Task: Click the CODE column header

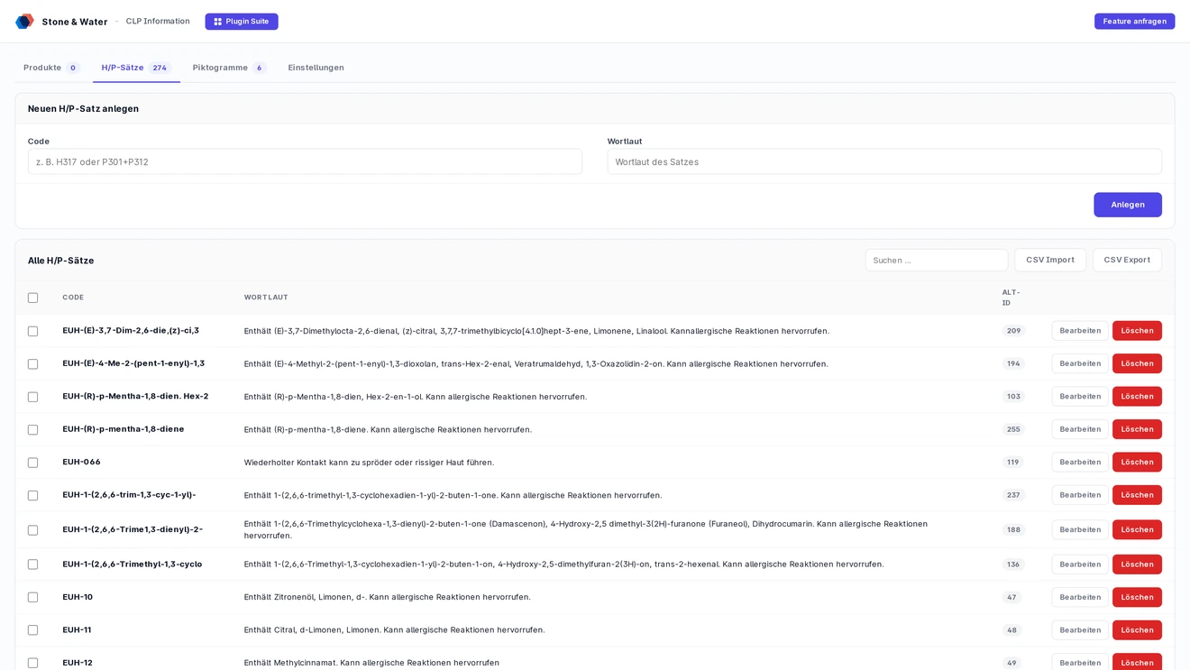Action: pyautogui.click(x=73, y=298)
